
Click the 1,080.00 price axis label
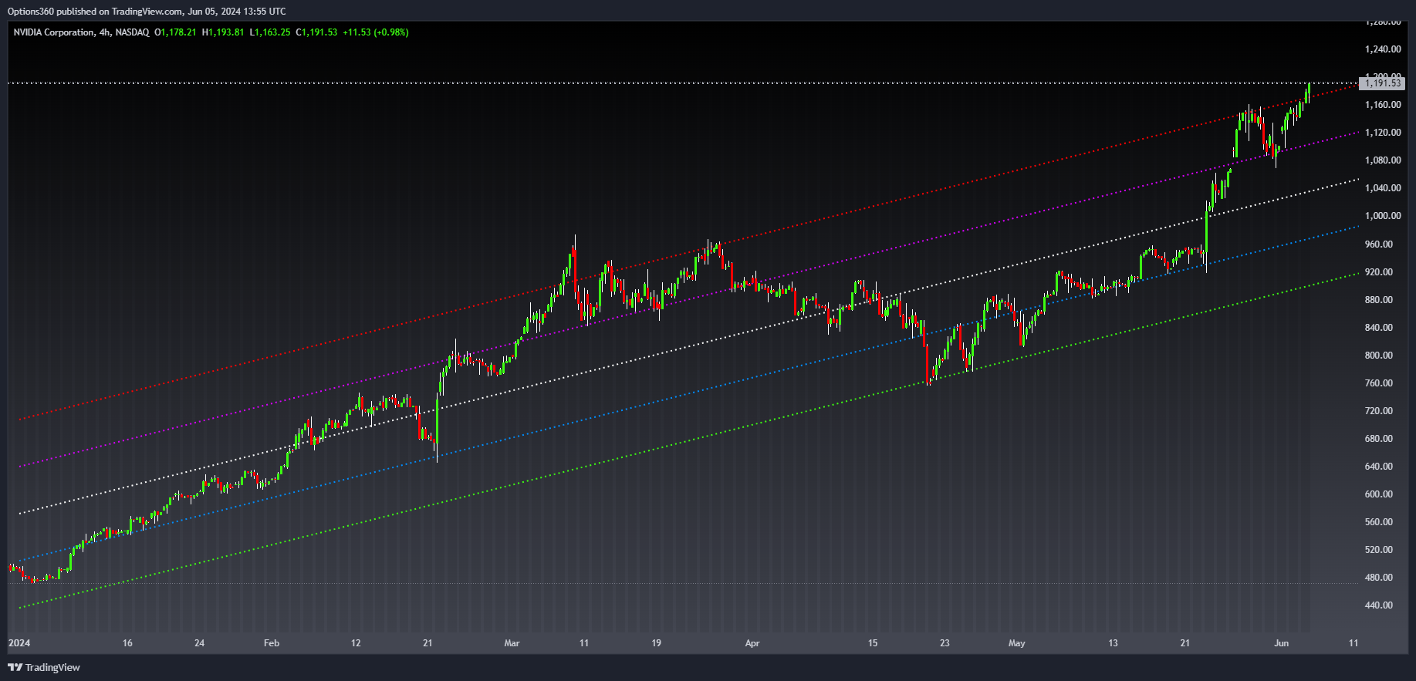(1383, 160)
